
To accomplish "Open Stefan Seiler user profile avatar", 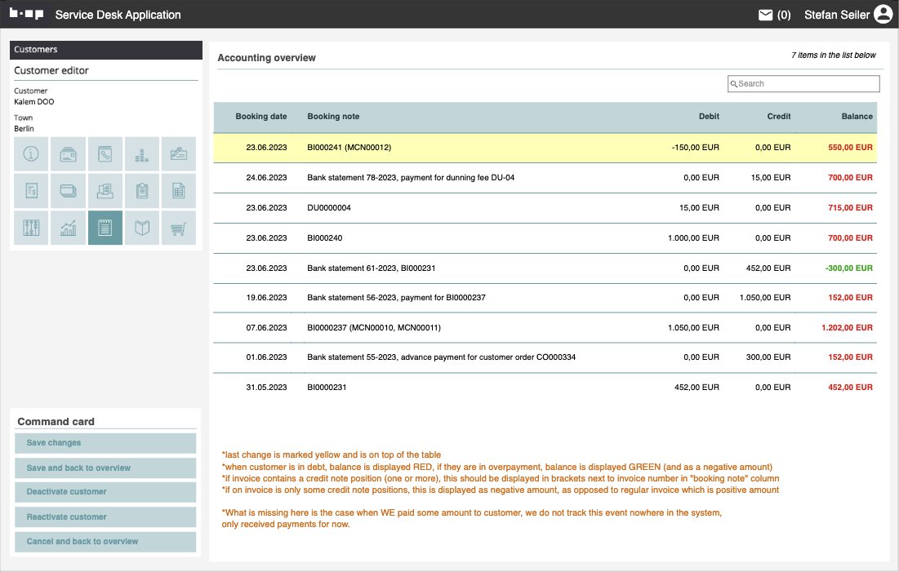I will [883, 15].
